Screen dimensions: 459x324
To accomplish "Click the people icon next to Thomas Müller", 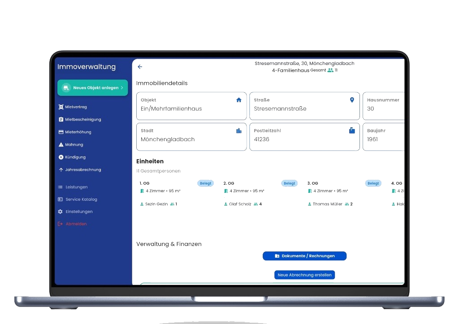I will 347,204.
